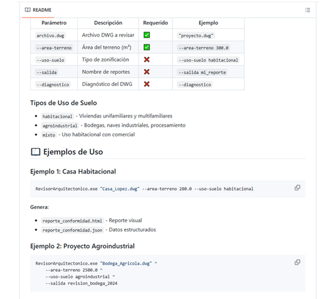Click the Ejemplos de Uso heading
336x299 pixels.
click(x=73, y=152)
